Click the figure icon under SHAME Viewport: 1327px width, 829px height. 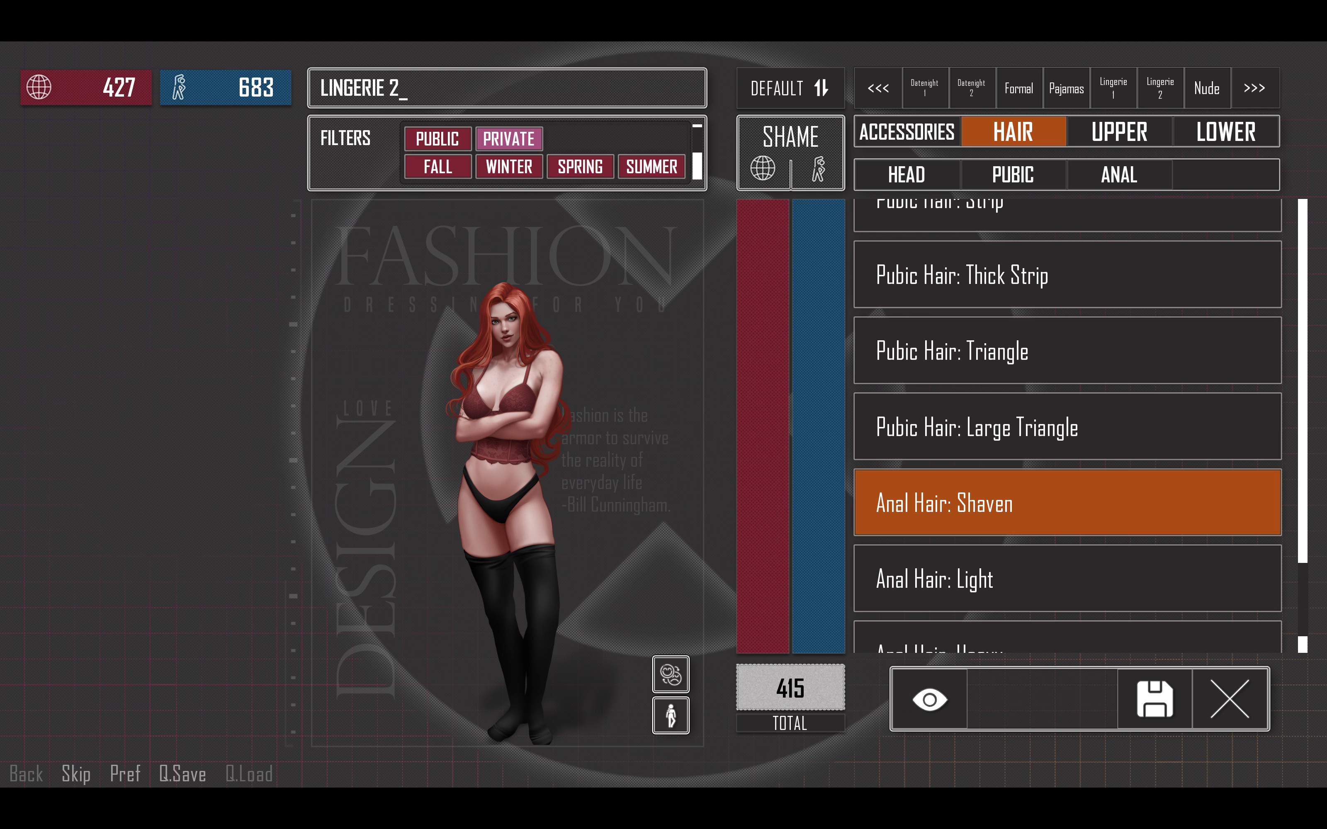819,168
